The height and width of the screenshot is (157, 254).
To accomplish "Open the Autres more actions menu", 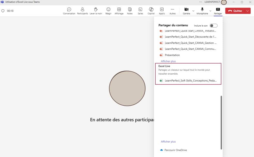I will pos(172,11).
